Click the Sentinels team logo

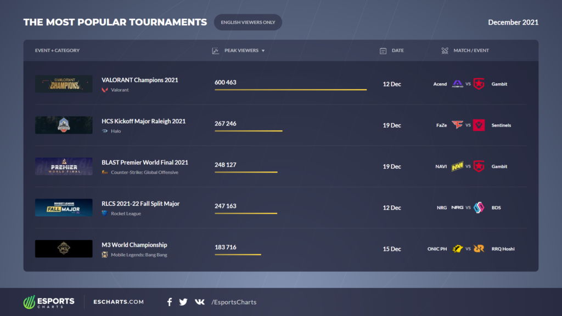pyautogui.click(x=479, y=125)
